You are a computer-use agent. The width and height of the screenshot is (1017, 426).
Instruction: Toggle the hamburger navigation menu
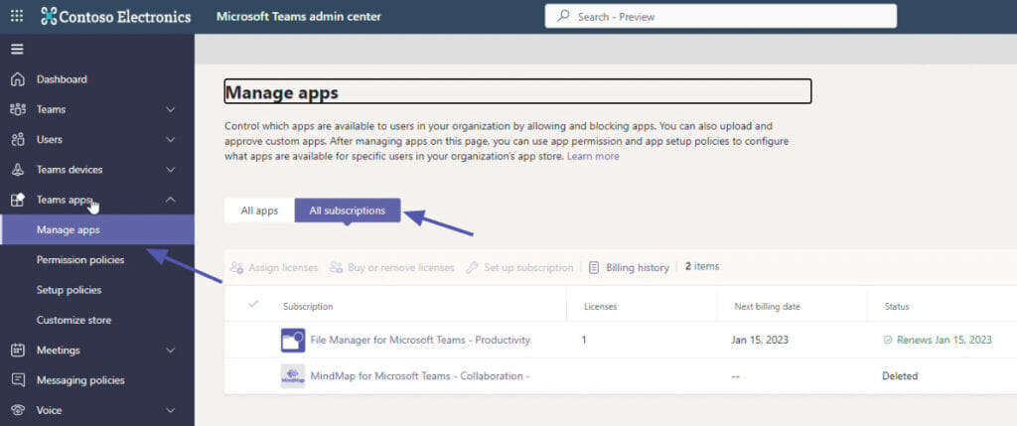pyautogui.click(x=18, y=50)
